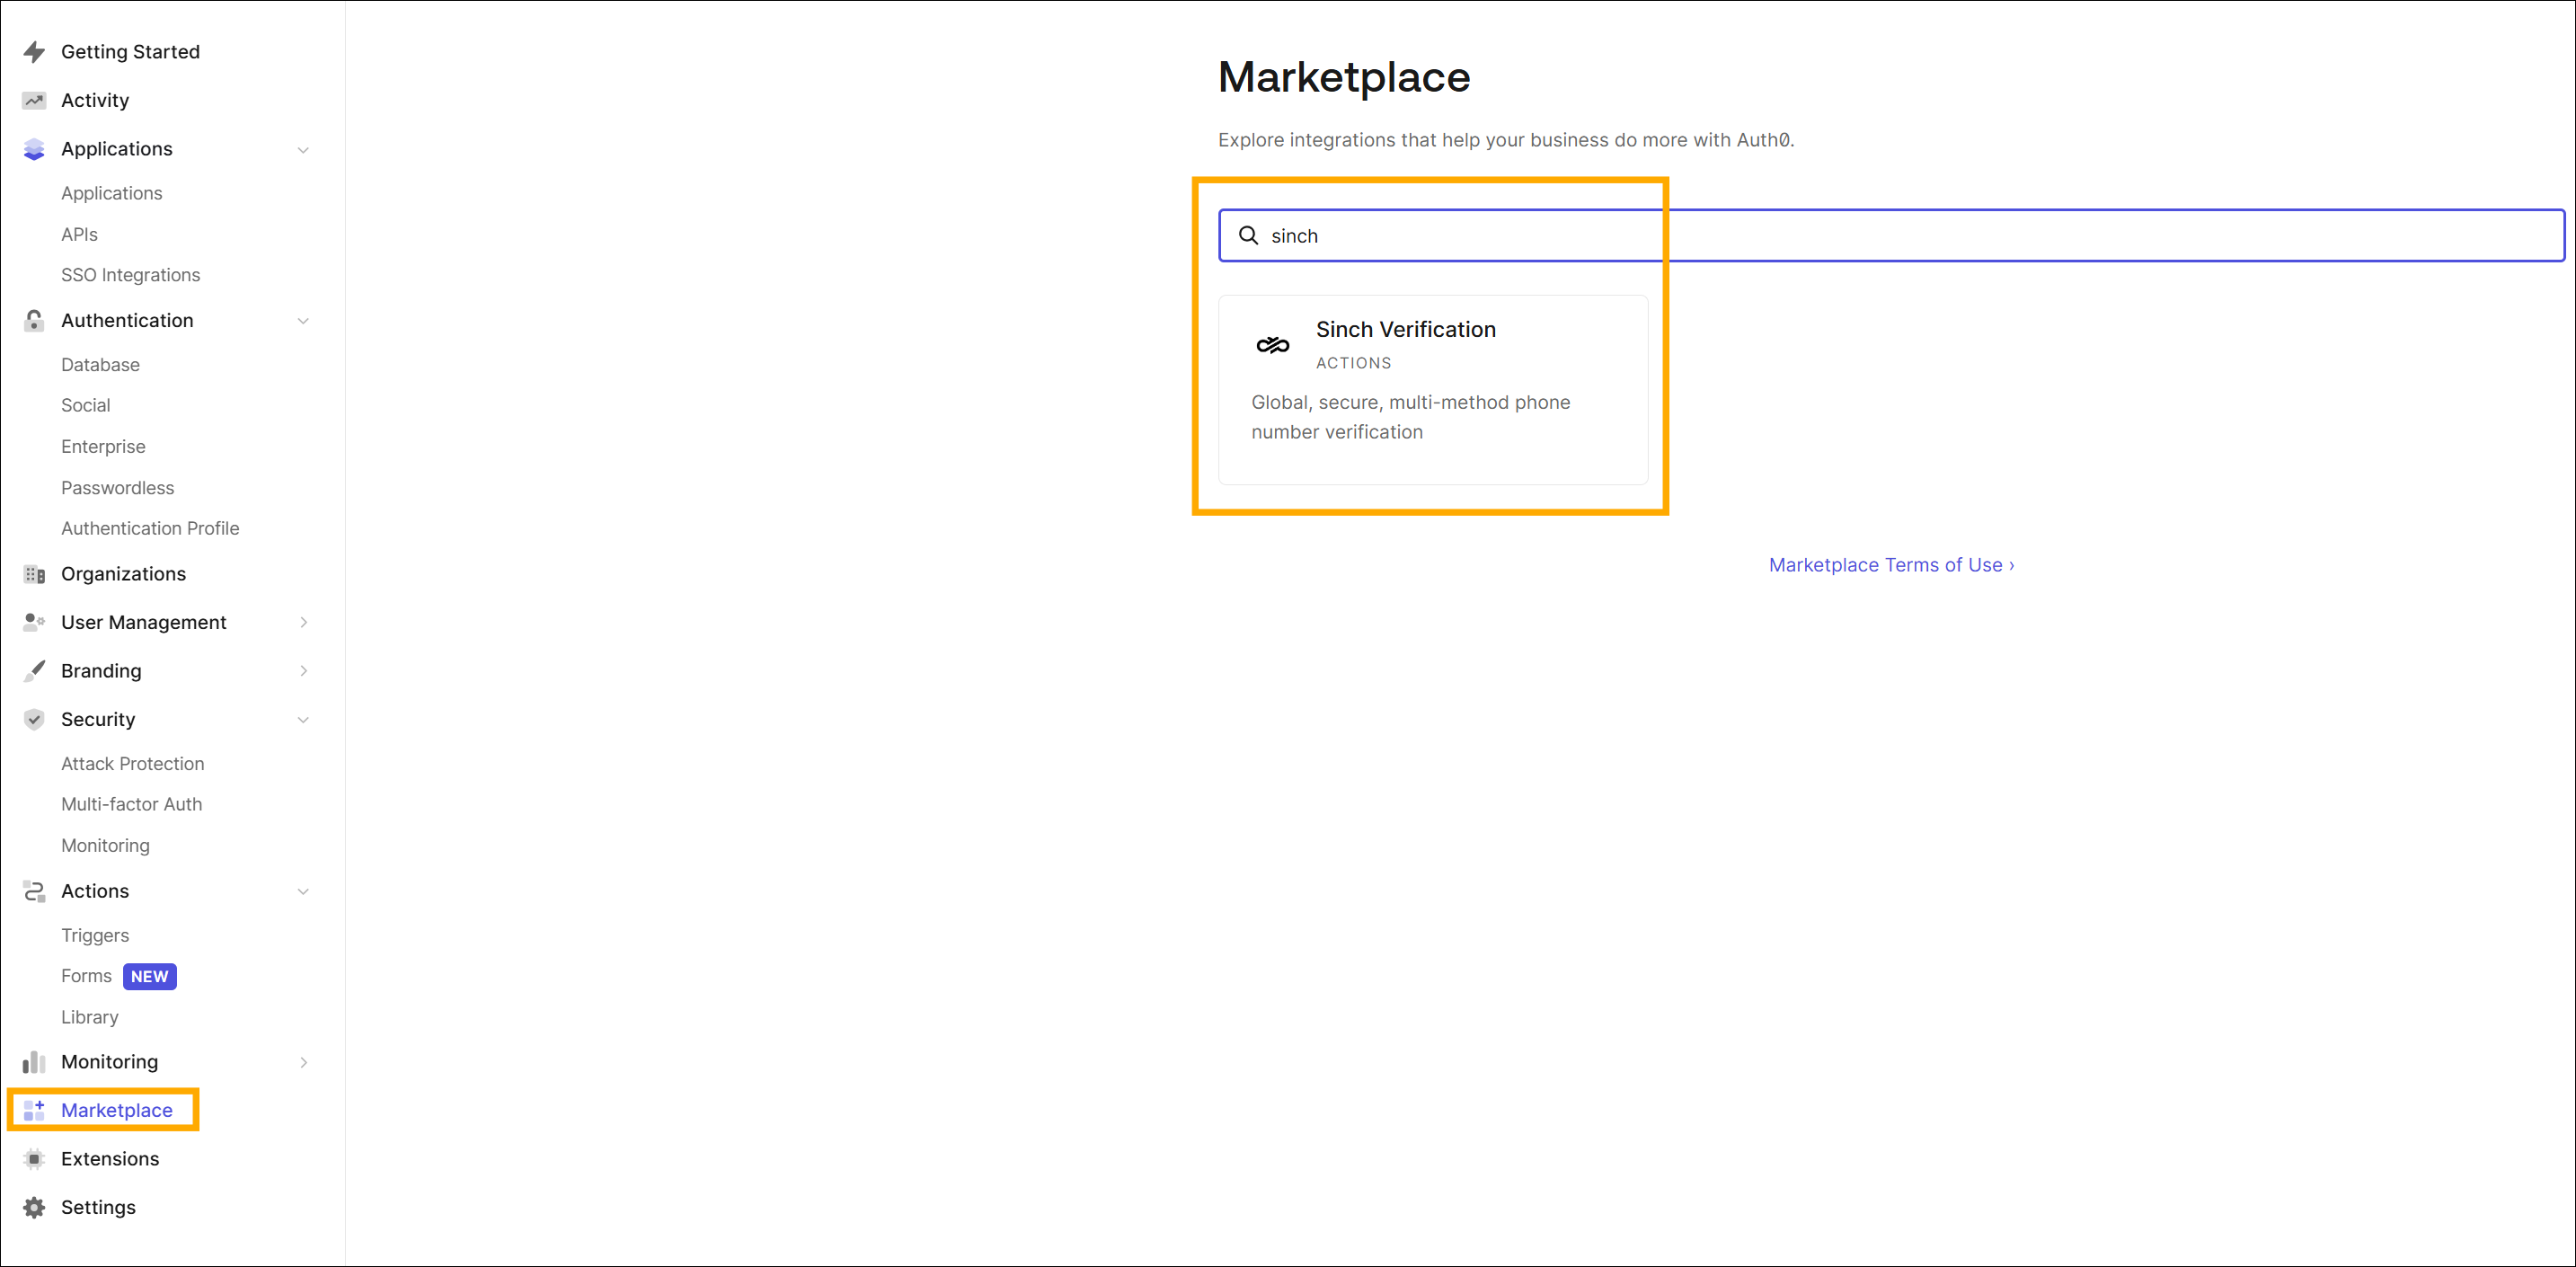Click the Settings gear icon
Viewport: 2576px width, 1267px height.
(33, 1207)
